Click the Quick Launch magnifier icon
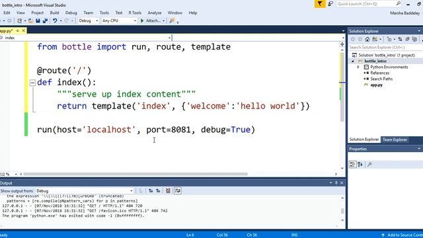 (399, 3)
